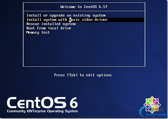Choose 'Install system with basic video driver'

coord(84,20)
